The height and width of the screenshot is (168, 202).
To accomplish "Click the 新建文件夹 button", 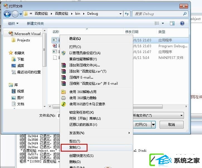I will [35, 24].
